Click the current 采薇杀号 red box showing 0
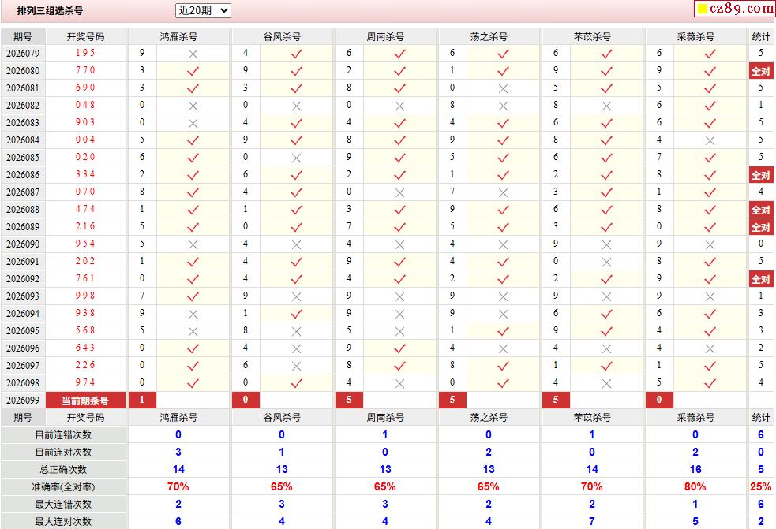 click(659, 400)
